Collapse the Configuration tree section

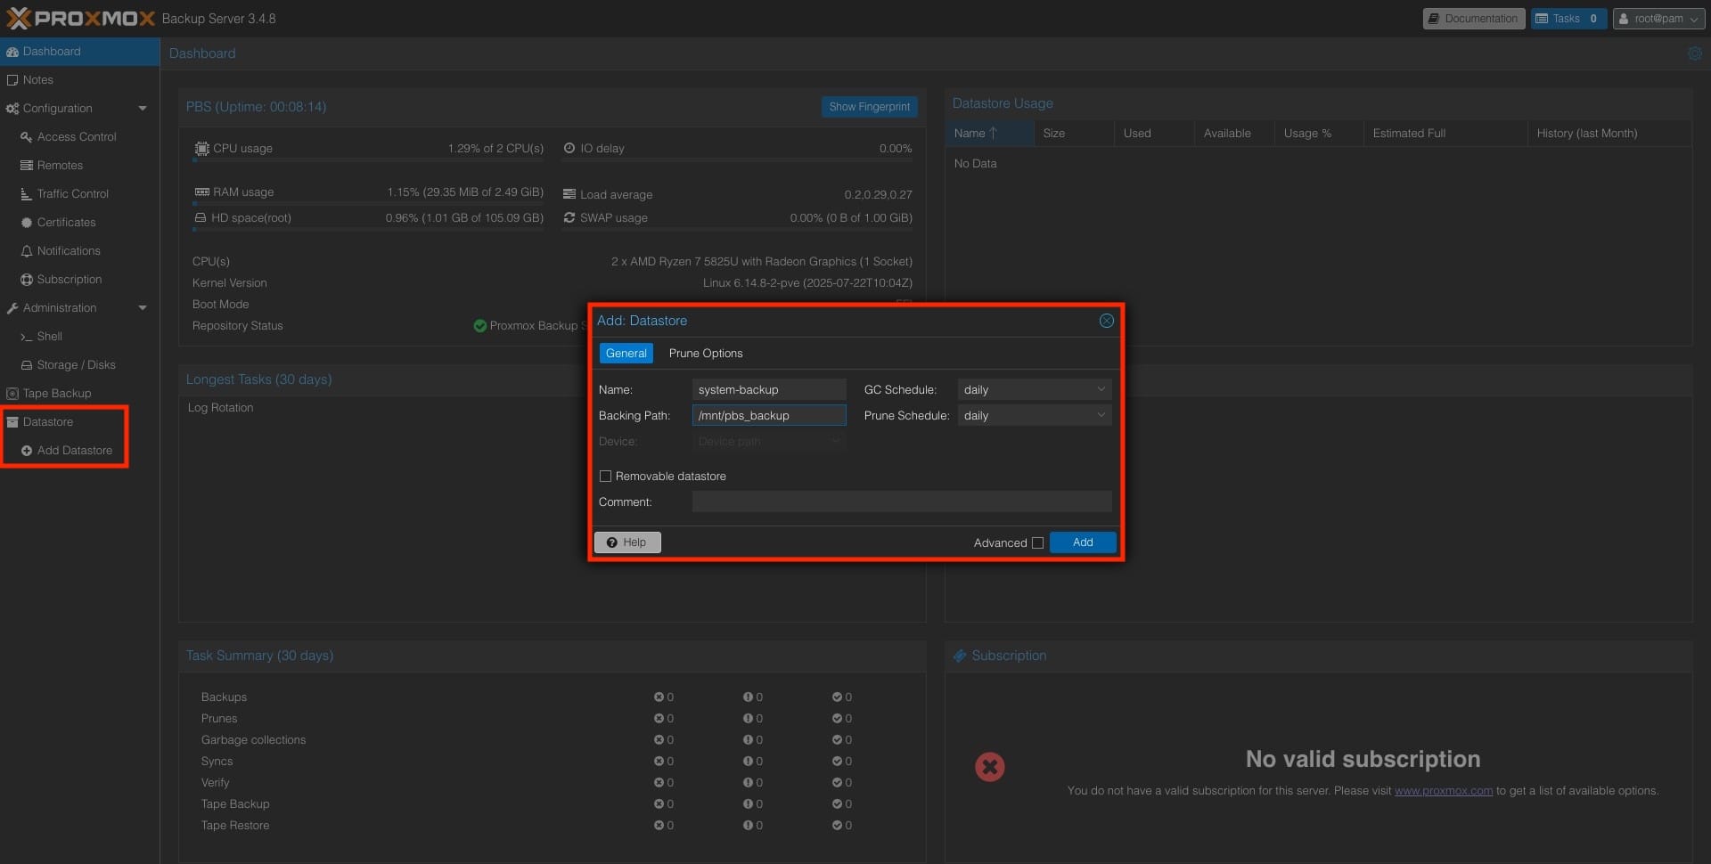point(143,109)
